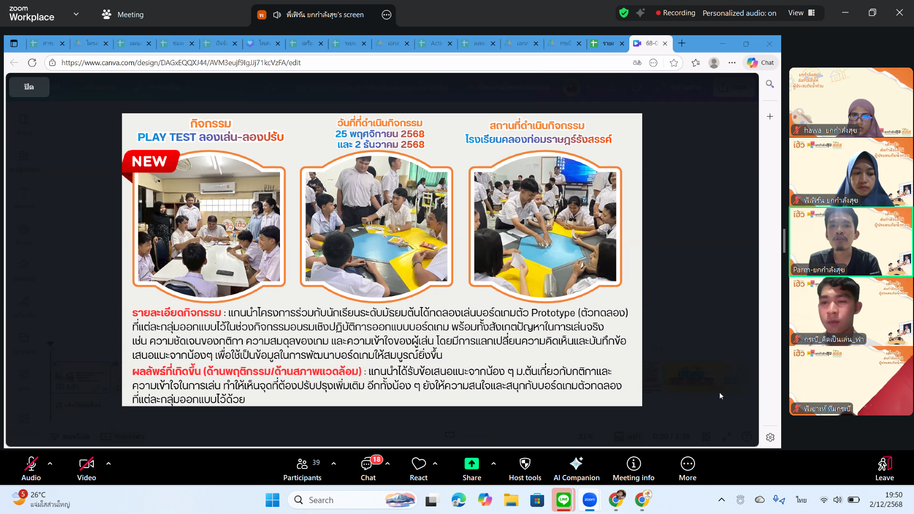Toggle the Personalized audio setting
This screenshot has width=914, height=514.
coord(739,13)
